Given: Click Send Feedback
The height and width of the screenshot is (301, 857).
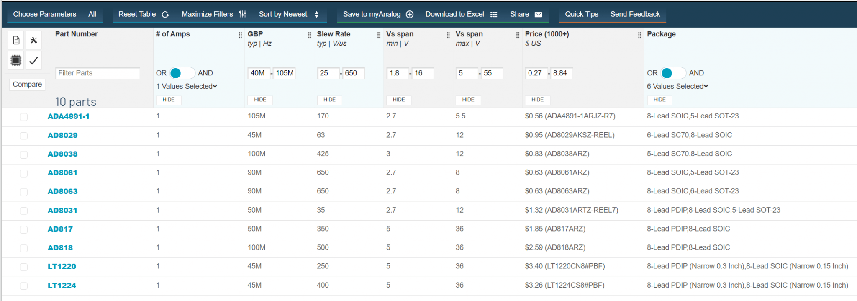Looking at the screenshot, I should pos(635,14).
